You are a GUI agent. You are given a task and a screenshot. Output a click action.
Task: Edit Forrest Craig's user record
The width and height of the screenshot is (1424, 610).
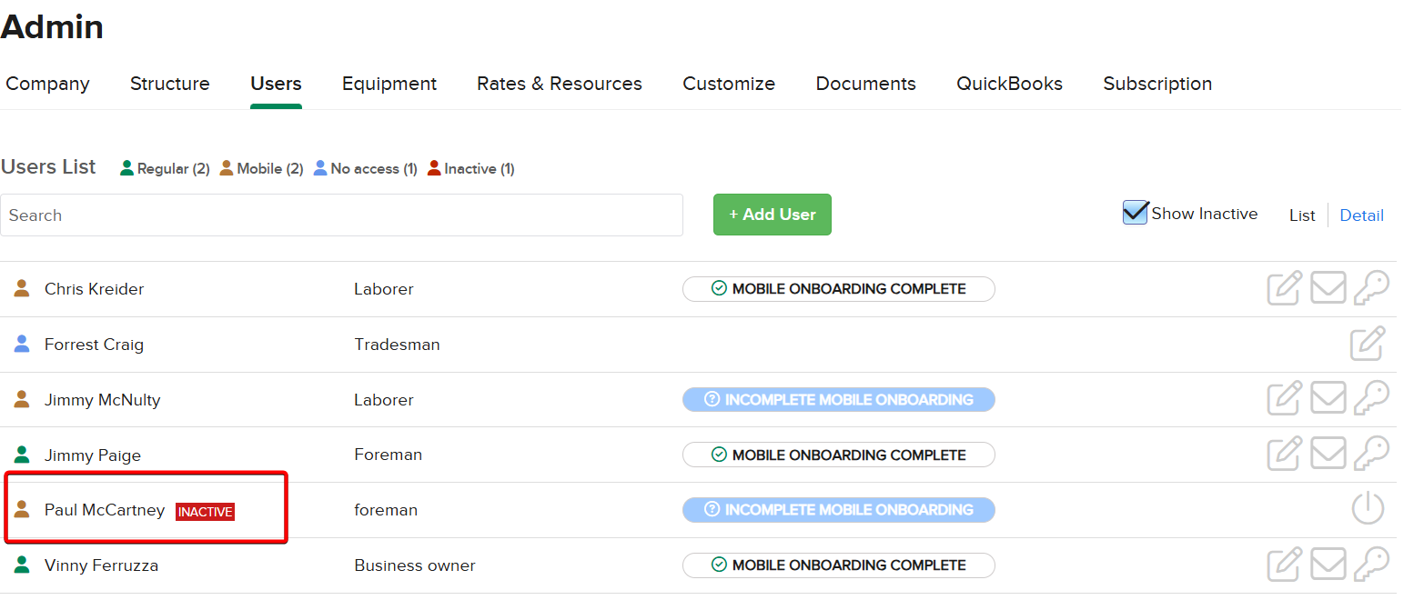pyautogui.click(x=1368, y=345)
